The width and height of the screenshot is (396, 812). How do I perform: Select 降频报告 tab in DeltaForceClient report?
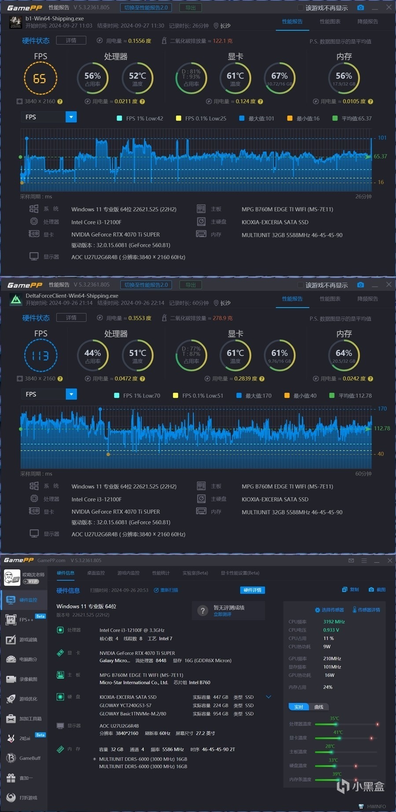pyautogui.click(x=367, y=299)
